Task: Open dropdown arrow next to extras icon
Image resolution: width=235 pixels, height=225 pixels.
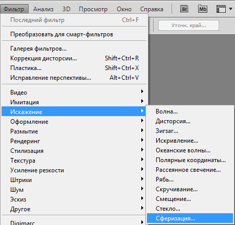Action: (230, 9)
